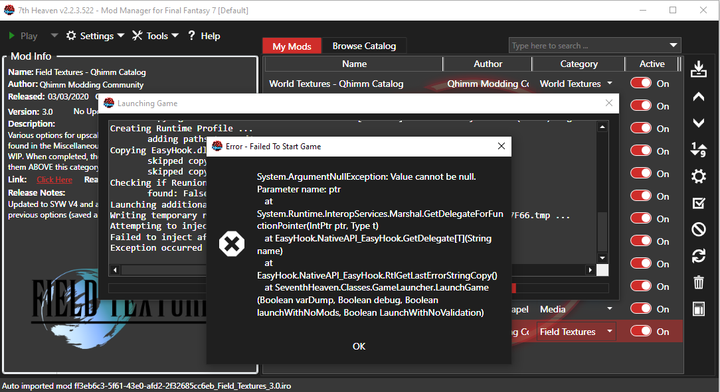This screenshot has height=392, width=720.
Task: Toggle World Textures mod active switch
Action: click(x=640, y=83)
